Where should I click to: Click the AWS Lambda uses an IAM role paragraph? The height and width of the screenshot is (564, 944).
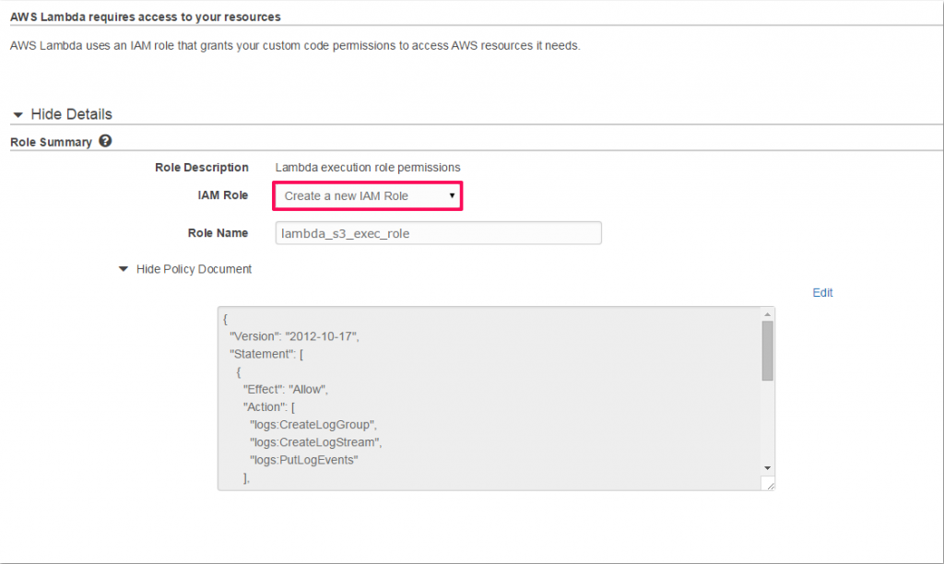295,46
